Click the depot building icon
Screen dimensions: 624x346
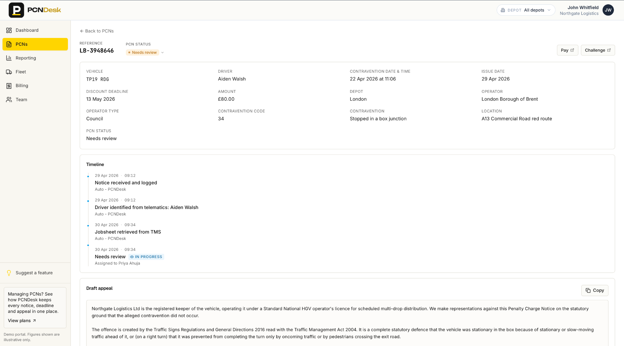pyautogui.click(x=503, y=10)
